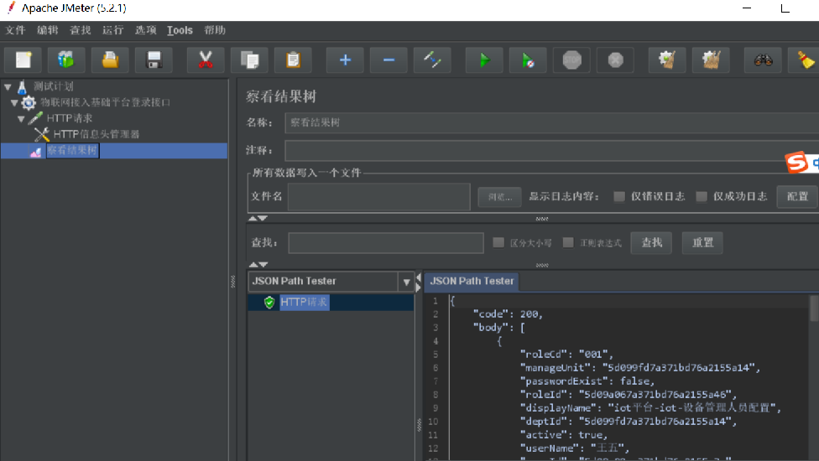Start the test with the green play icon
This screenshot has width=819, height=461.
pos(485,60)
